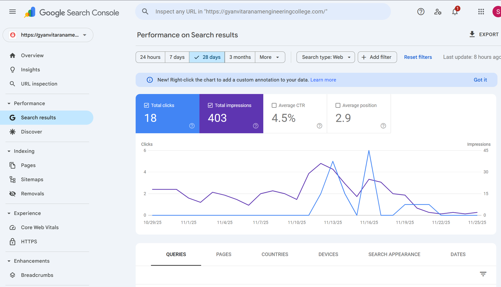Screen dimensions: 501x287
Task: Click the Reset filters link
Action: click(x=418, y=57)
